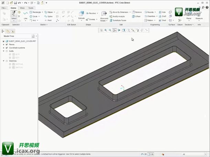The width and height of the screenshot is (210, 157).
Task: Open the Sections group menu
Action: [x=189, y=25]
